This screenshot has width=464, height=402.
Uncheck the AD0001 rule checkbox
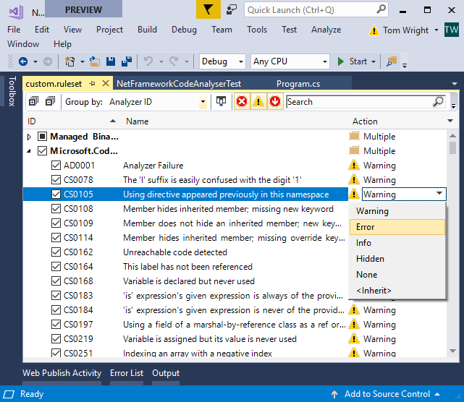[x=56, y=166]
